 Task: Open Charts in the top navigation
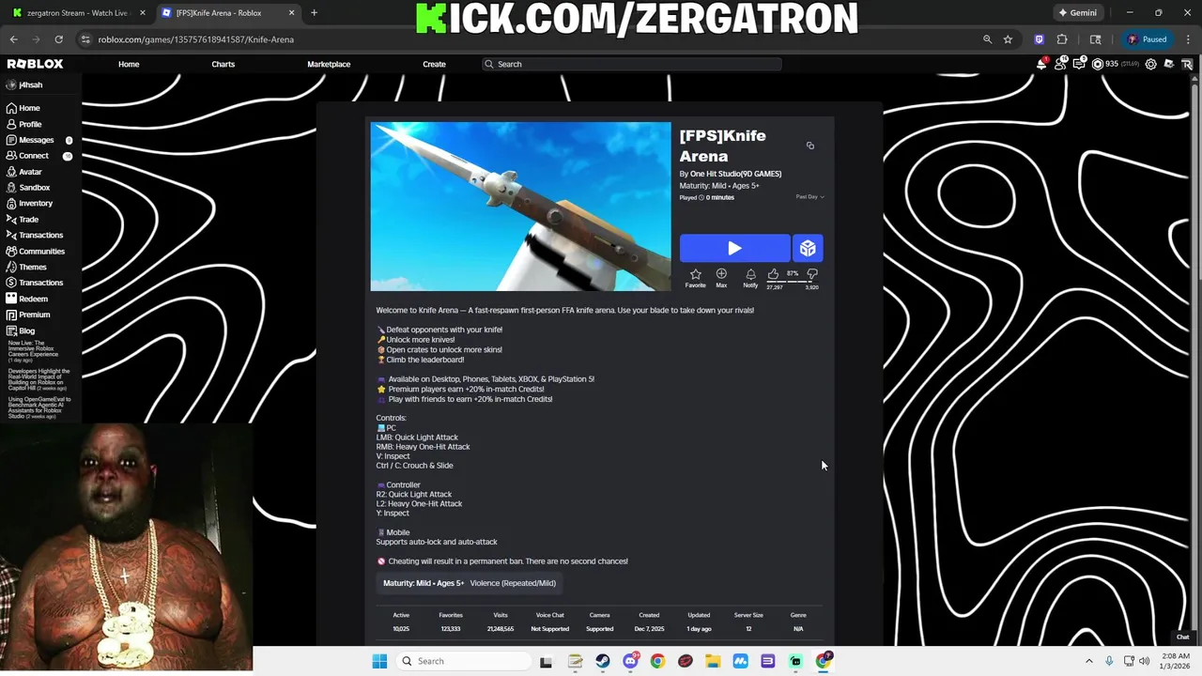click(223, 64)
